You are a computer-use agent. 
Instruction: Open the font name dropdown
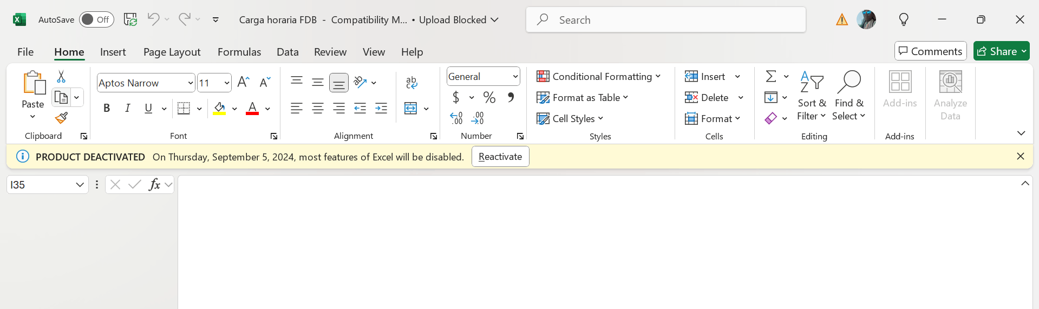pyautogui.click(x=191, y=83)
